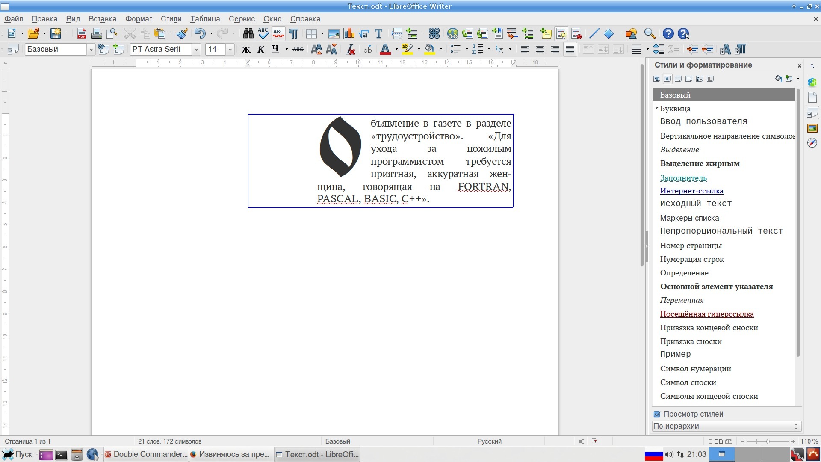
Task: Decrease paragraph indent
Action: tap(707, 49)
